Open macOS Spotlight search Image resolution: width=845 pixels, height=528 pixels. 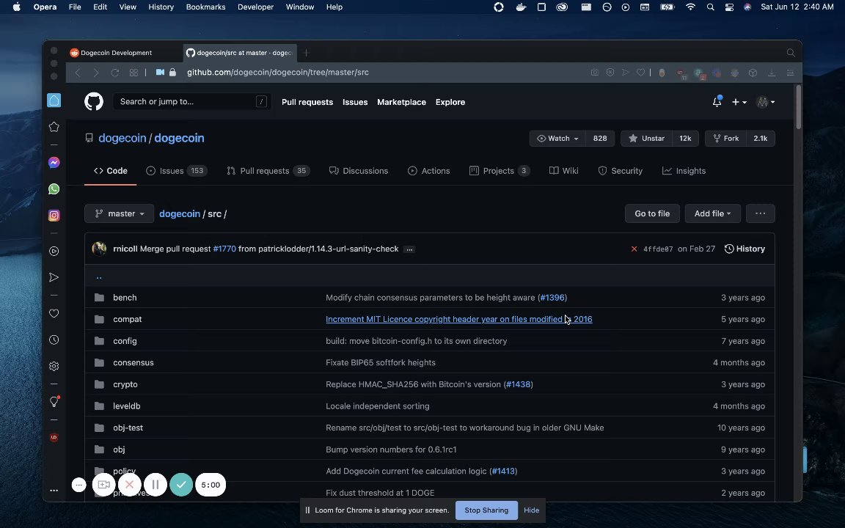tap(710, 7)
